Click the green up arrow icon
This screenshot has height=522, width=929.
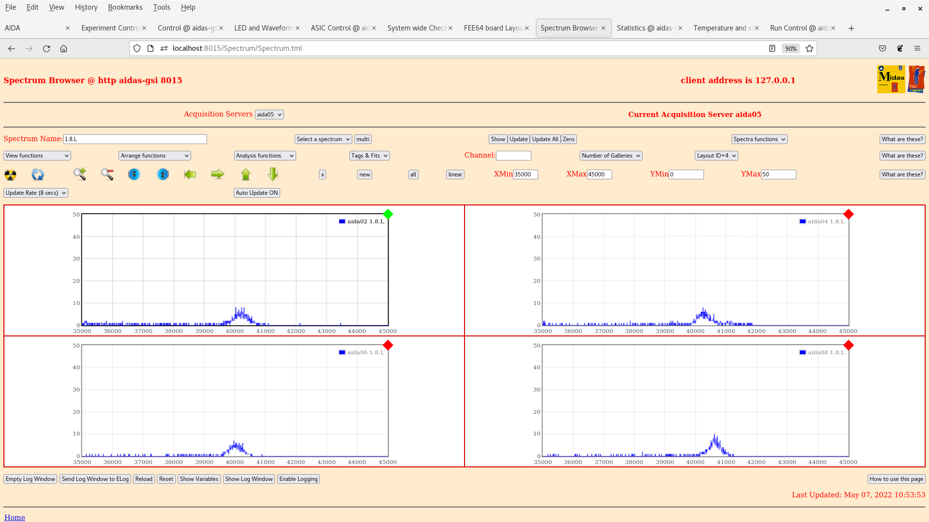[246, 174]
